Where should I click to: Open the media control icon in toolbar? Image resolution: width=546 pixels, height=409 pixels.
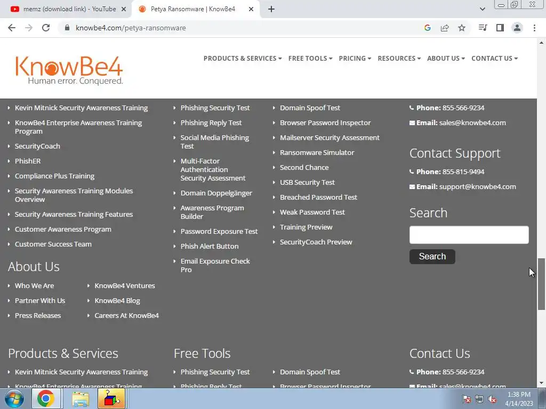(x=483, y=28)
